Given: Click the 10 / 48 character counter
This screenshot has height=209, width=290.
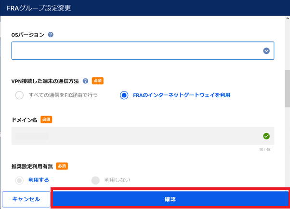Looking at the screenshot, I should [264, 149].
